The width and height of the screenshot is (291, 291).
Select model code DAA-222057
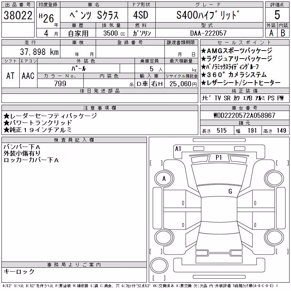coord(208,33)
